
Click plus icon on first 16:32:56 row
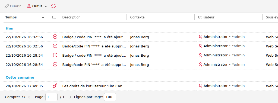click(x=55, y=37)
